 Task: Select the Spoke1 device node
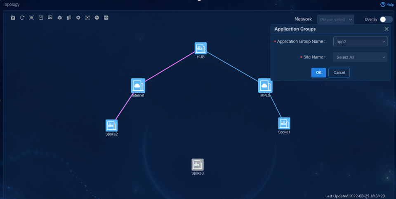click(284, 123)
